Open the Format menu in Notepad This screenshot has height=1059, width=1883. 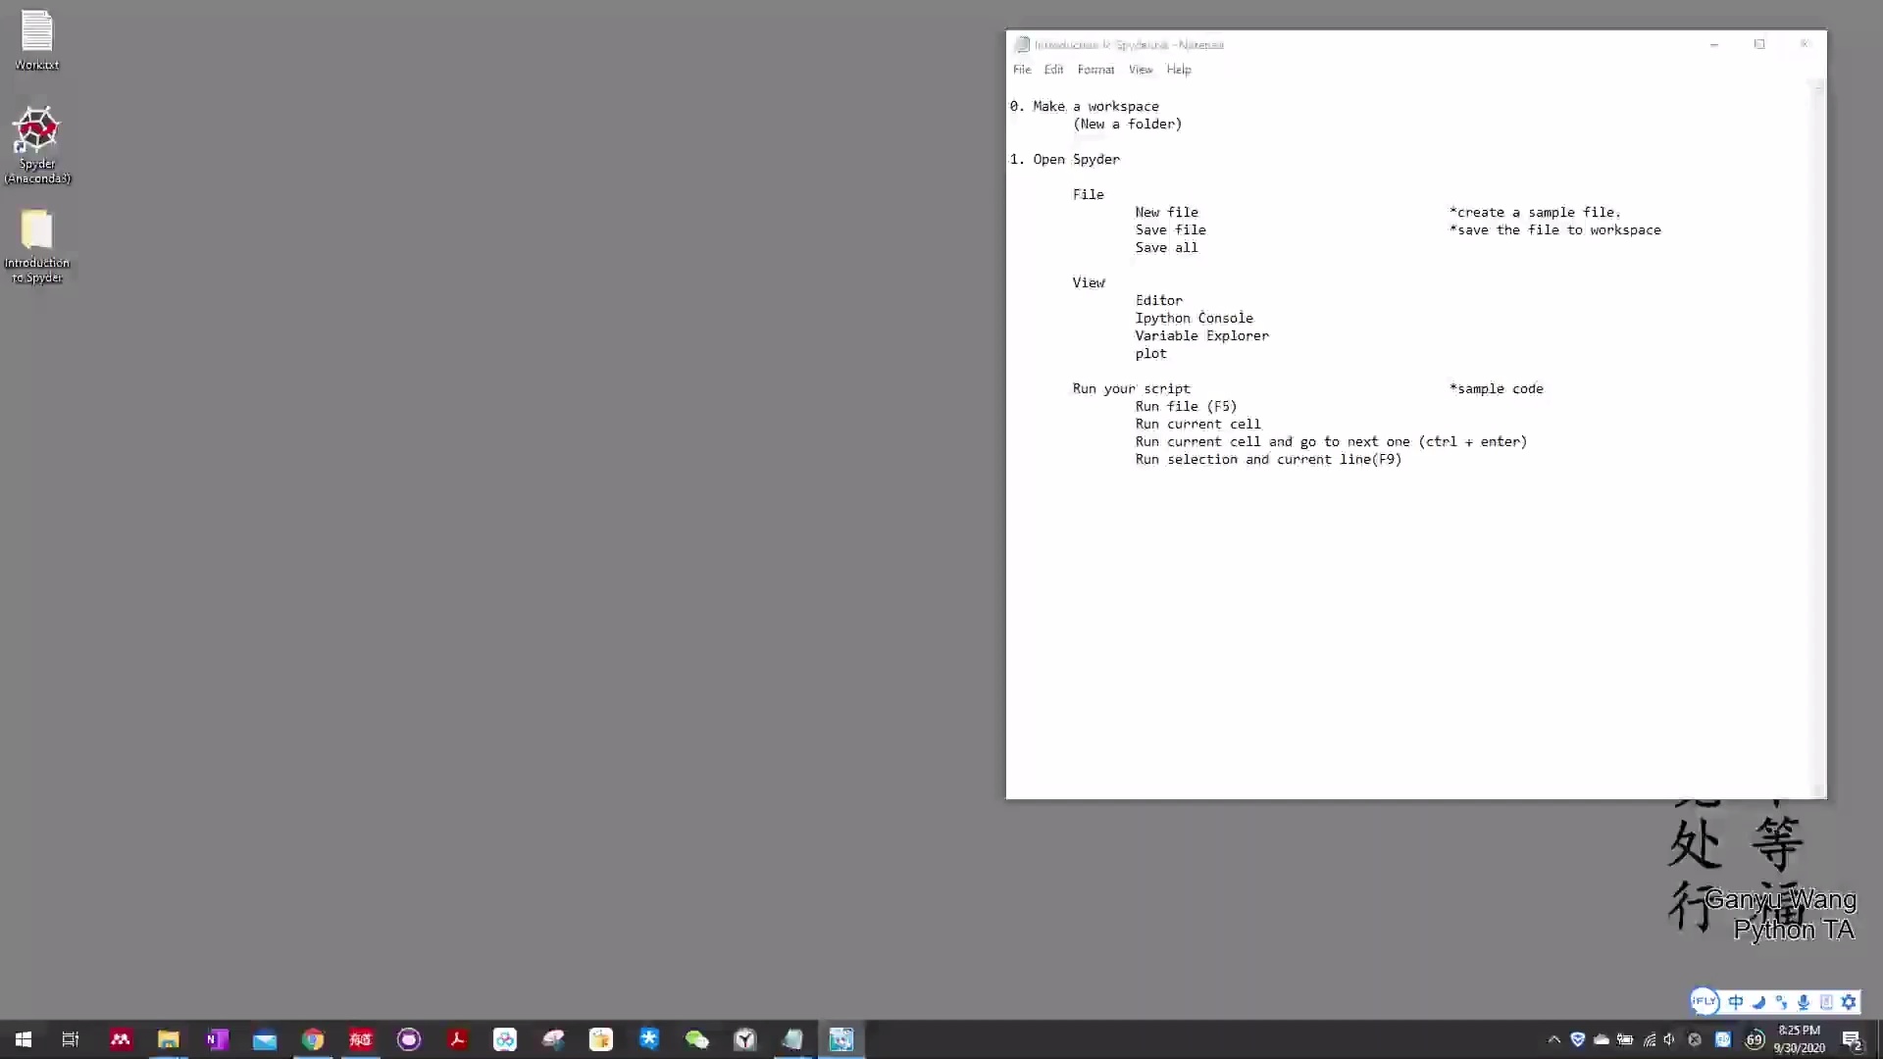point(1095,70)
